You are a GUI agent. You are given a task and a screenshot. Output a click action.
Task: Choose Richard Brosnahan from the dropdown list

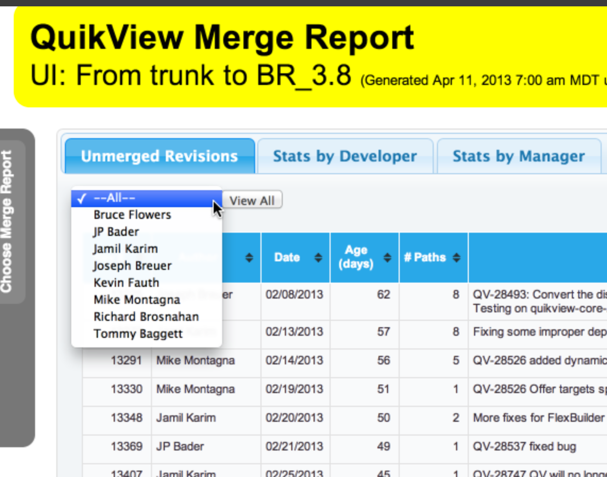[x=147, y=317]
